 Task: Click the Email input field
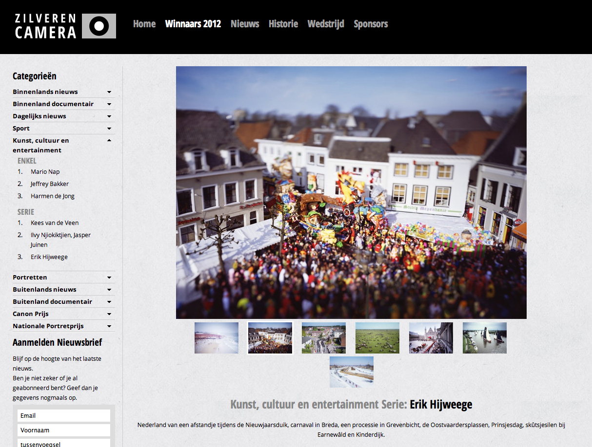64,416
